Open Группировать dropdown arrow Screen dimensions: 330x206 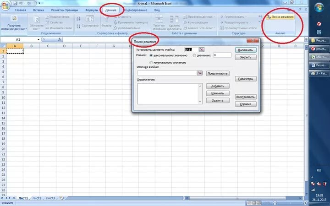[x=246, y=17]
